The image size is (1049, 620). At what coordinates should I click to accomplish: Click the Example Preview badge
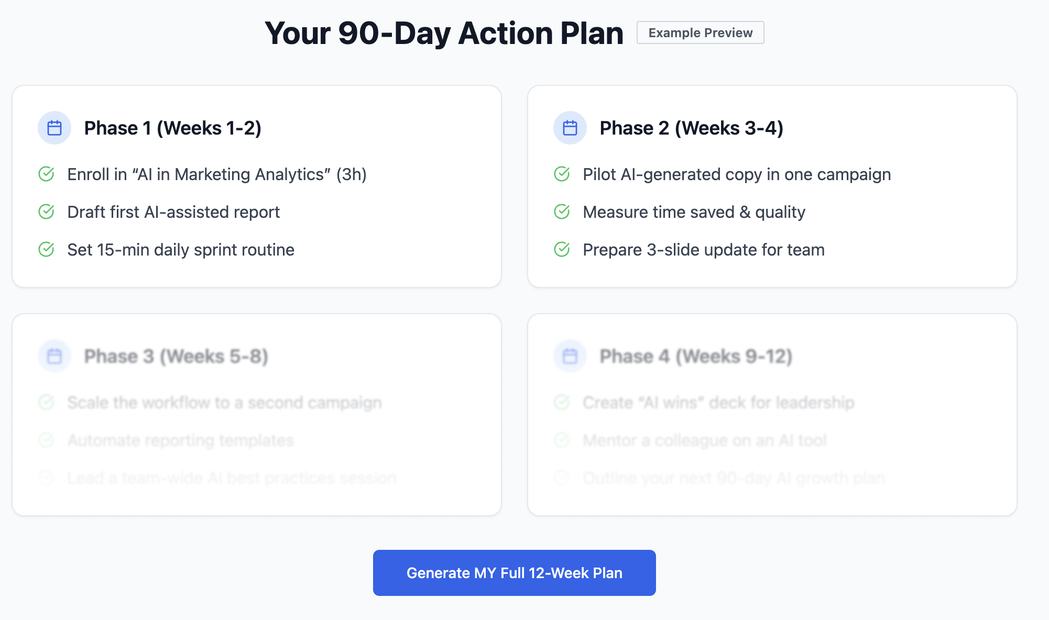pyautogui.click(x=700, y=32)
